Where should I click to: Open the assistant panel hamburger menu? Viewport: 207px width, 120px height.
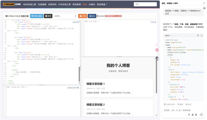pyautogui.click(x=204, y=8)
